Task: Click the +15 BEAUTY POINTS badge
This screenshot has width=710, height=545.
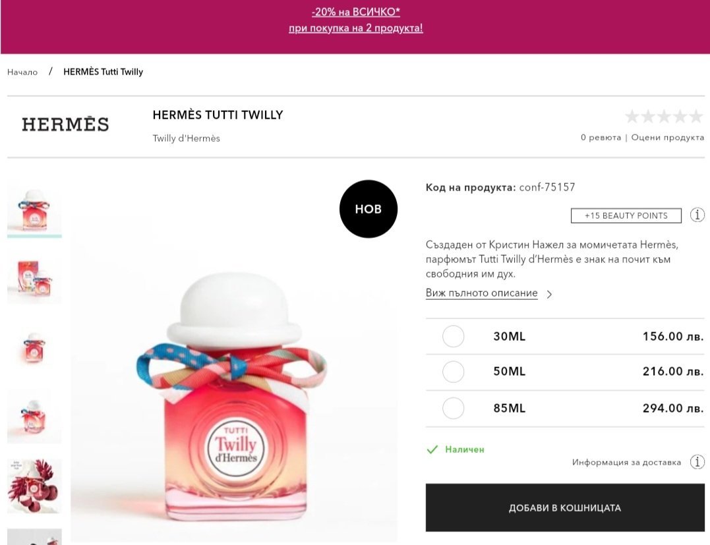Action: [x=626, y=215]
